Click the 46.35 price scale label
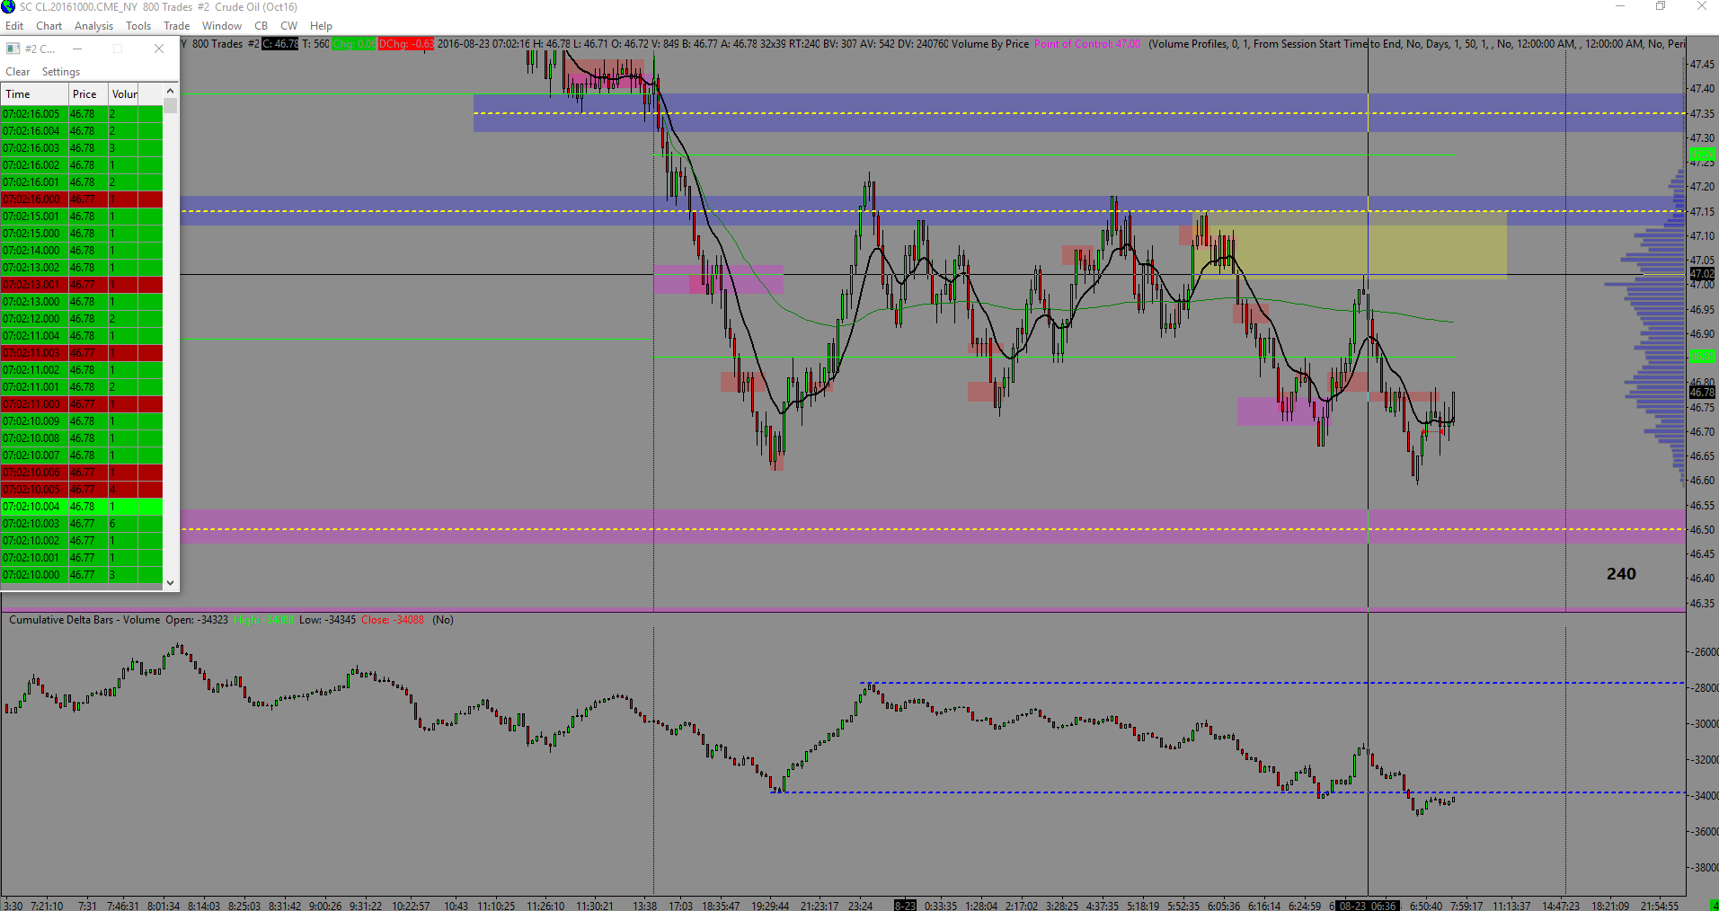 [x=1701, y=604]
